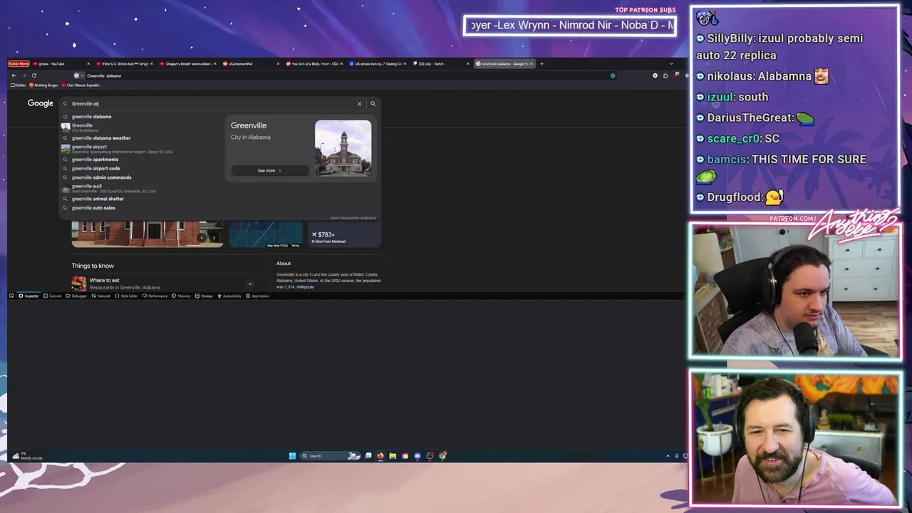Close the Greenville alabama Google Search tab
Viewport: 912px width, 513px height.
pos(532,64)
